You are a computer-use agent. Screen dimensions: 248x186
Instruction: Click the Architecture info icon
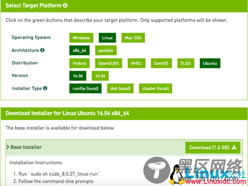click(42, 50)
